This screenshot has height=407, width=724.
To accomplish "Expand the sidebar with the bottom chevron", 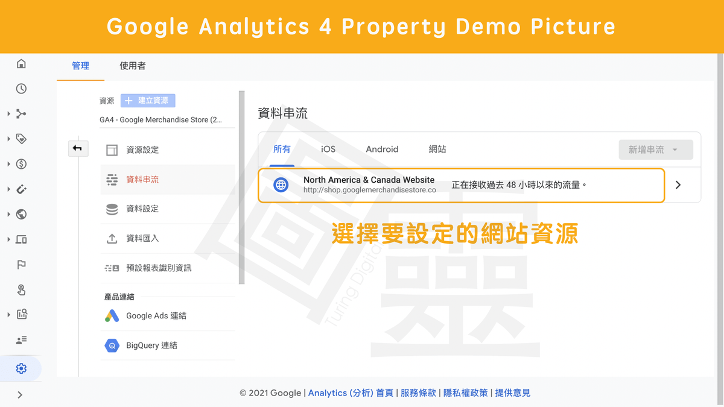I will (x=20, y=395).
